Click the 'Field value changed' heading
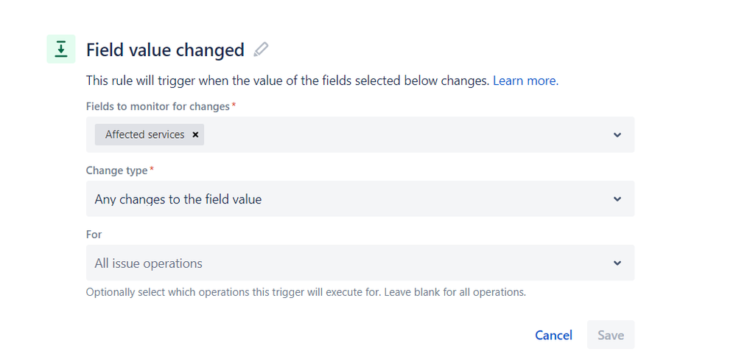The width and height of the screenshot is (736, 357). 165,50
